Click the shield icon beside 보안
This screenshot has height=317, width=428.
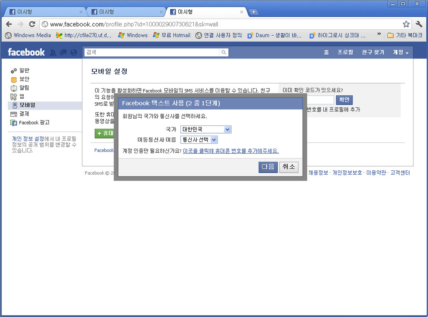tap(14, 79)
